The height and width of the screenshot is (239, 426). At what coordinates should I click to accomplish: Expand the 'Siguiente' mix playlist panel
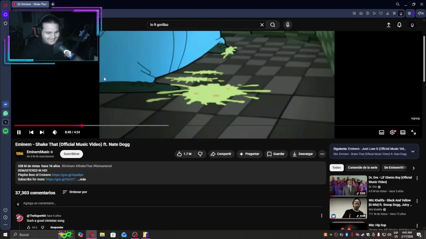pos(413,151)
